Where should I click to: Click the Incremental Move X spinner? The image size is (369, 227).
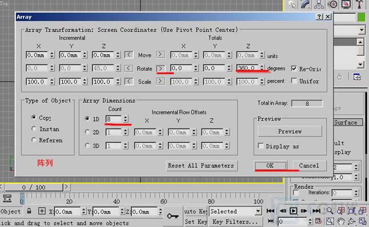52,55
